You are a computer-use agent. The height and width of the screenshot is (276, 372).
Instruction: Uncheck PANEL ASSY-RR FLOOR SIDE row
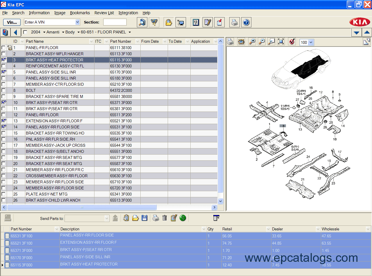point(3,127)
